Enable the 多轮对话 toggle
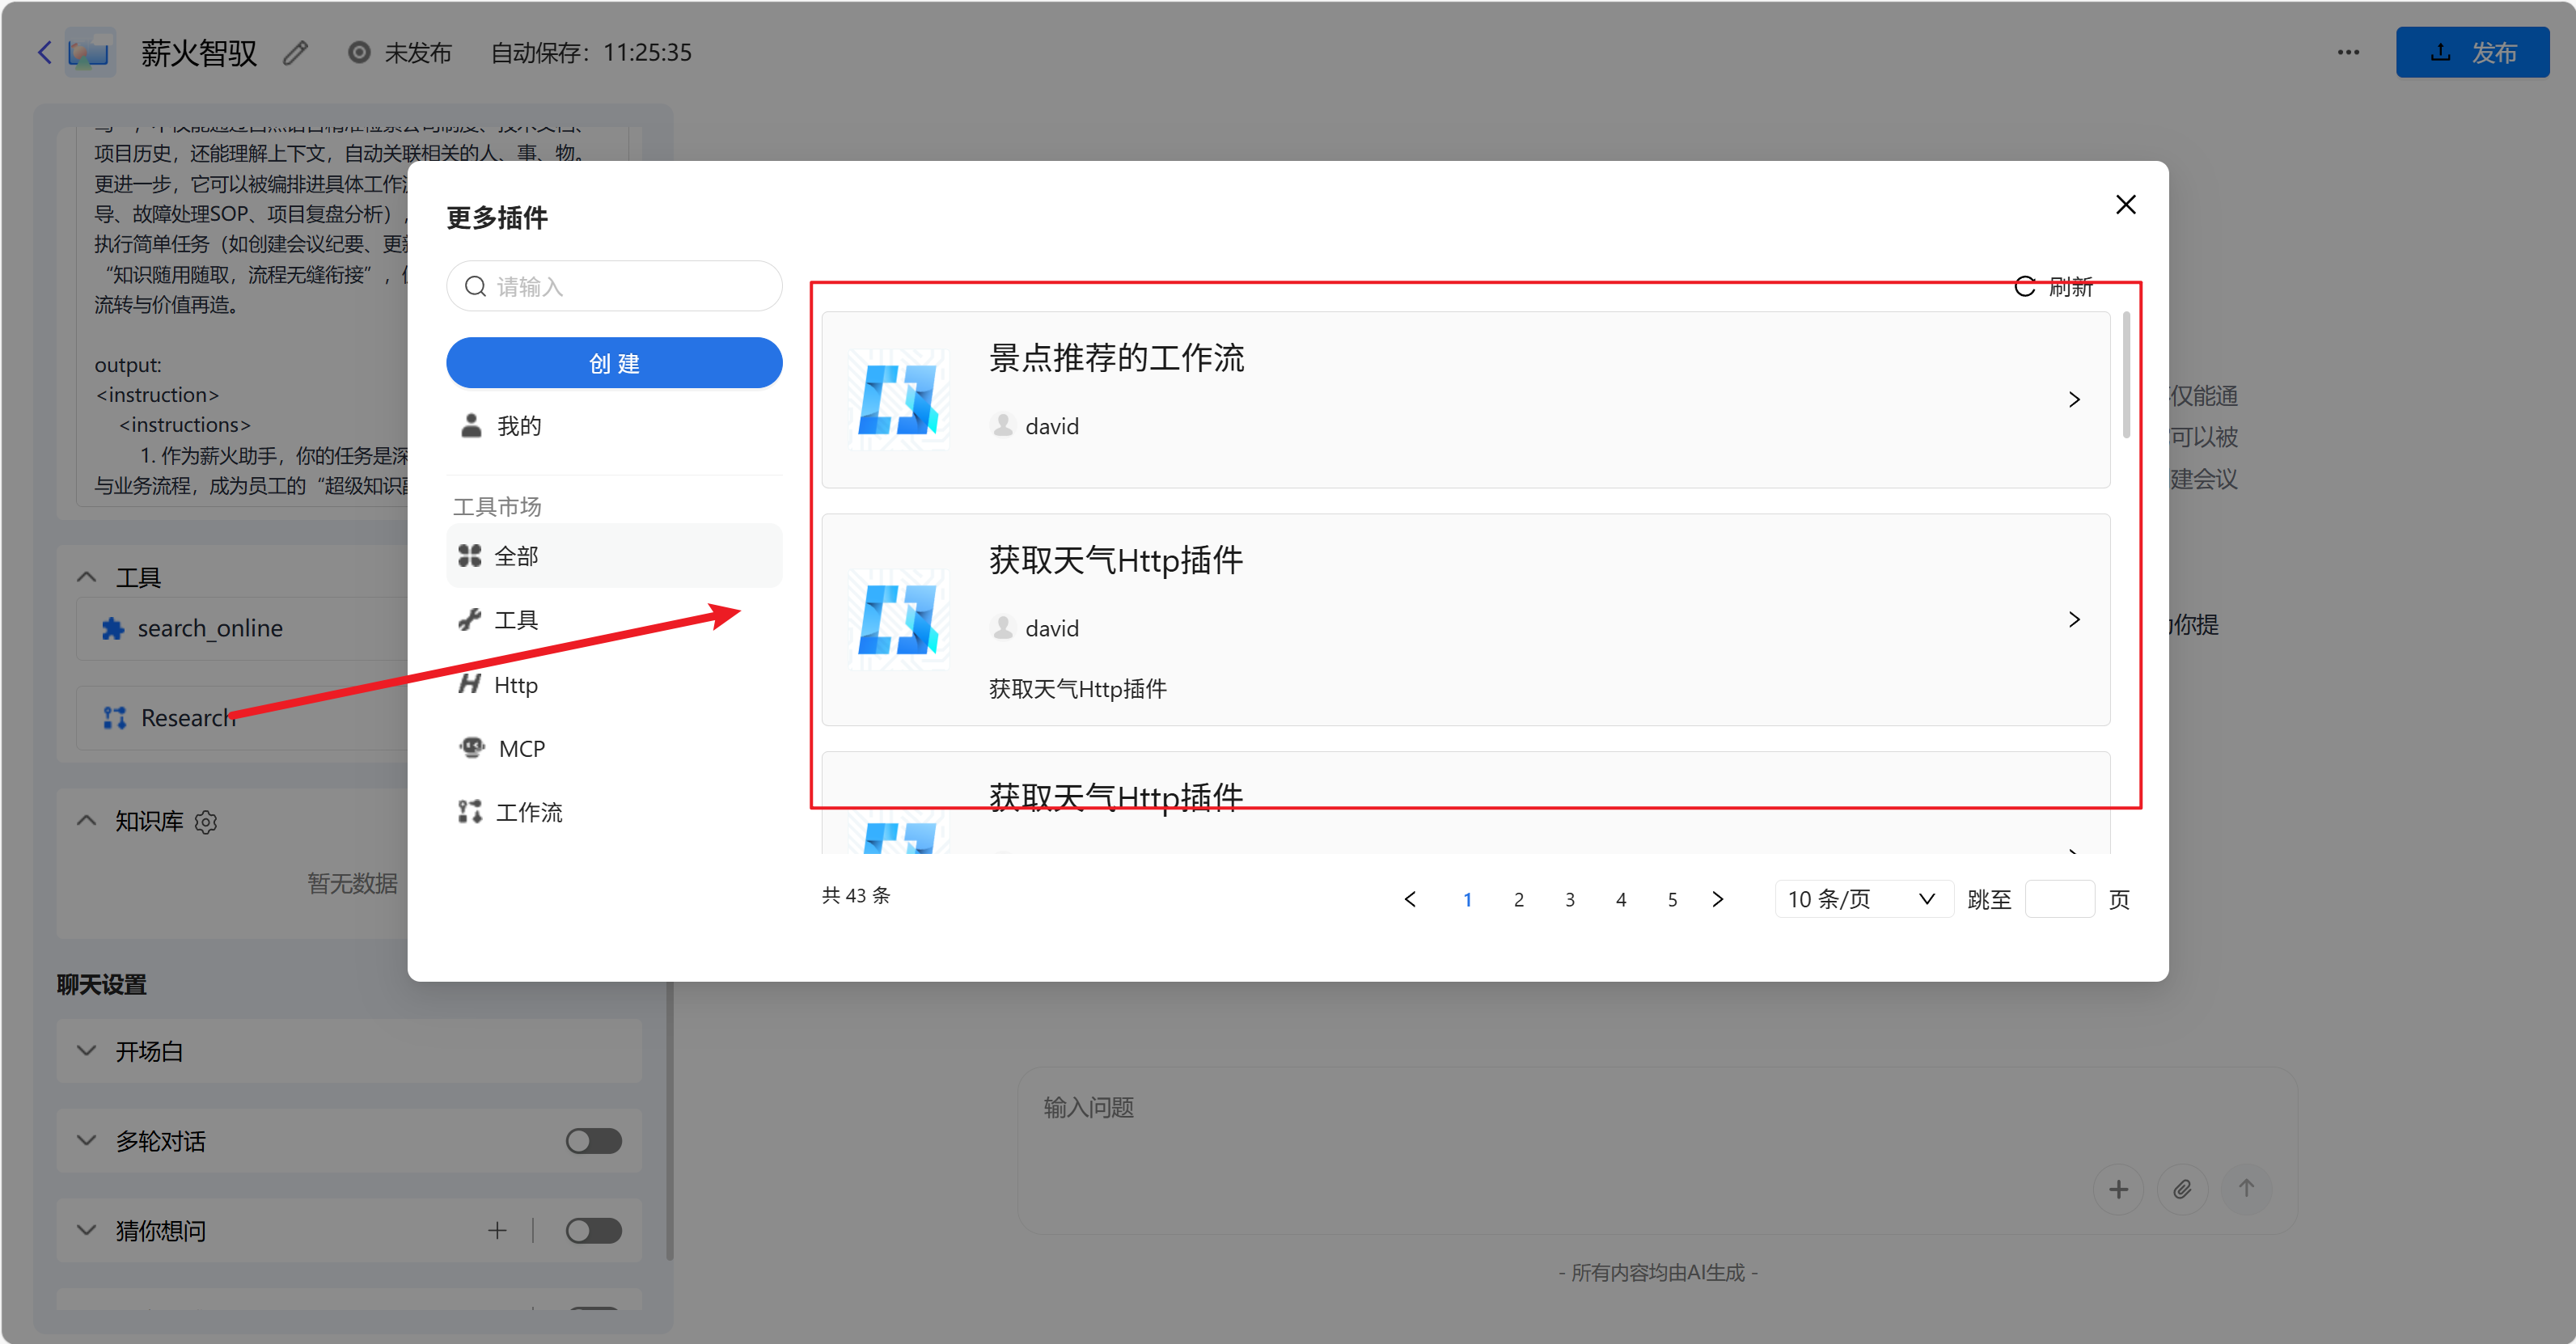Viewport: 2576px width, 1344px height. tap(592, 1140)
